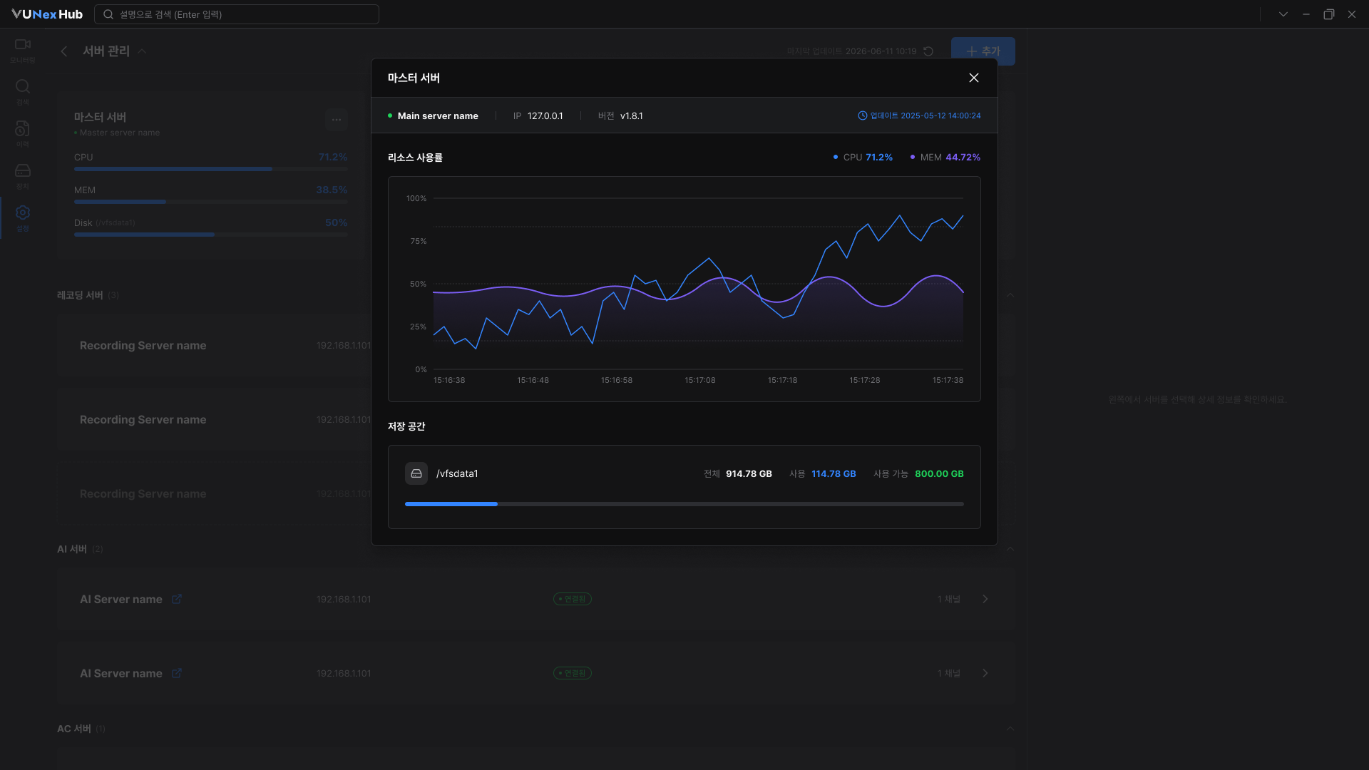Open the title bar dropdown chevron
Screen dimensions: 1369x770
point(1283,14)
